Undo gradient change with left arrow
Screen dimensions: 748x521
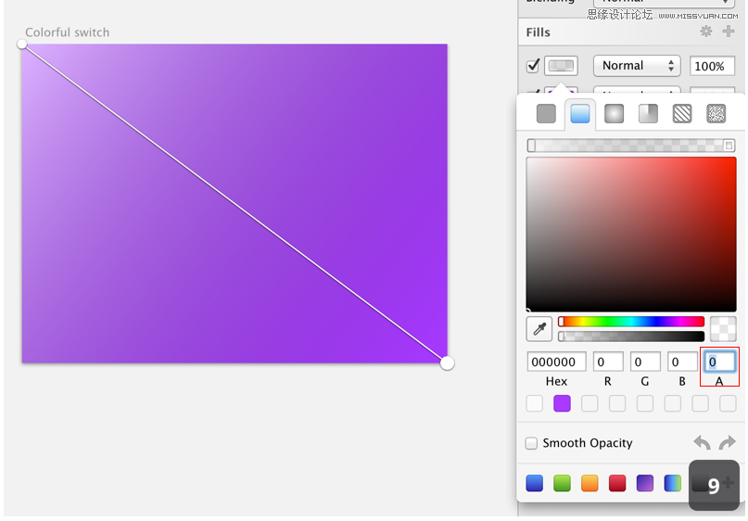click(x=702, y=443)
